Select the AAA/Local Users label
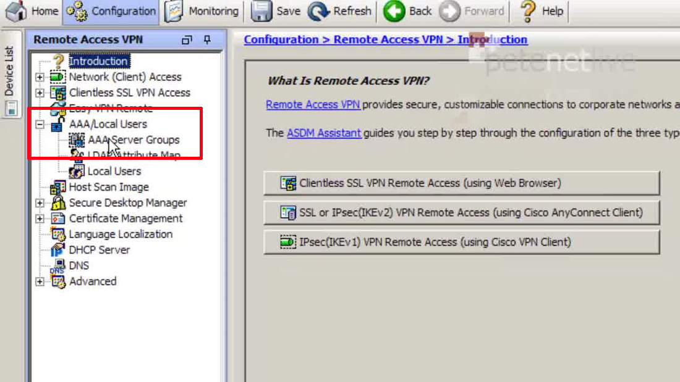The image size is (680, 382). point(108,124)
